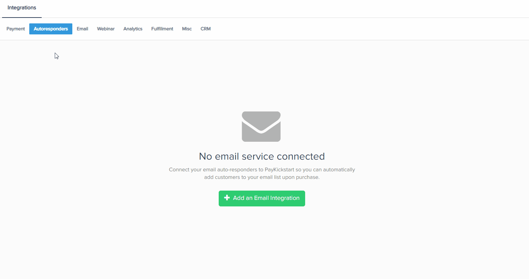Click the word PayKickstart in description
This screenshot has height=279, width=529.
click(279, 170)
